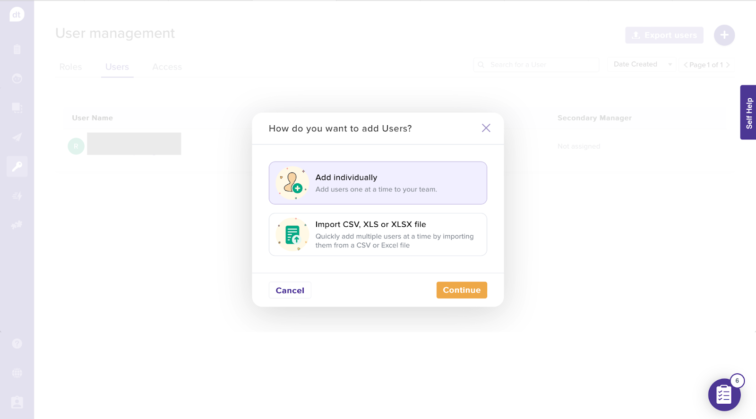Switch to the Roles tab
The image size is (756, 419).
click(70, 67)
